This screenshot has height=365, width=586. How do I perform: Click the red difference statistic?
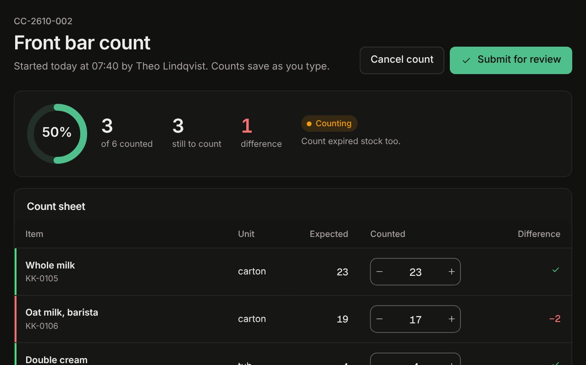(x=261, y=133)
